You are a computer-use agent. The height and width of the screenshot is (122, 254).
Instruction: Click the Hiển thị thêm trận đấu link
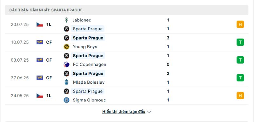[124, 112]
